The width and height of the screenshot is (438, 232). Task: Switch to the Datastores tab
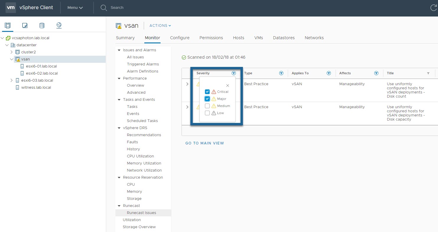[x=284, y=38]
